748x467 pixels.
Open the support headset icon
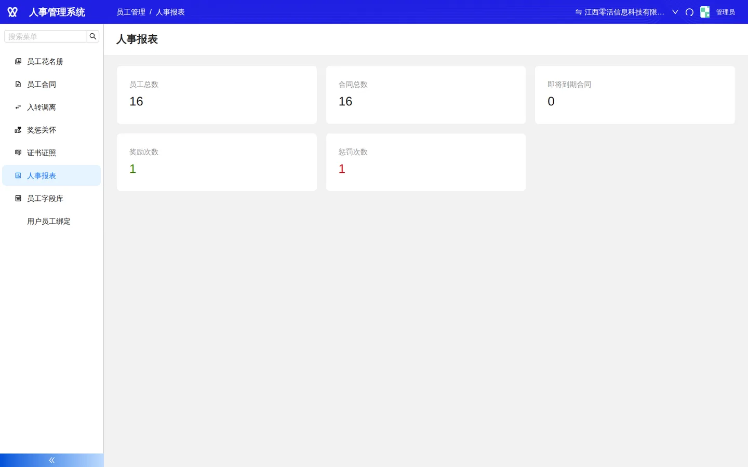coord(689,12)
